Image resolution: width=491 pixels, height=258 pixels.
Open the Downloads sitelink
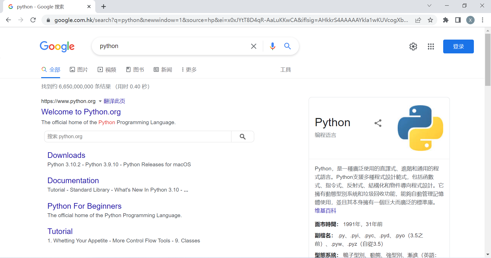point(66,155)
